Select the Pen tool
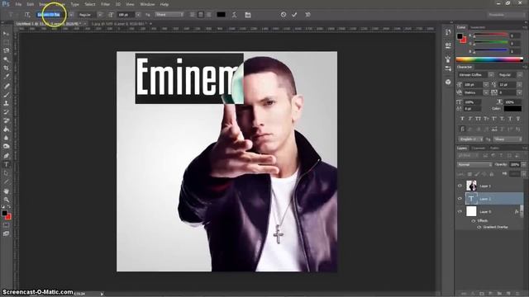The width and height of the screenshot is (529, 297). pos(6,156)
